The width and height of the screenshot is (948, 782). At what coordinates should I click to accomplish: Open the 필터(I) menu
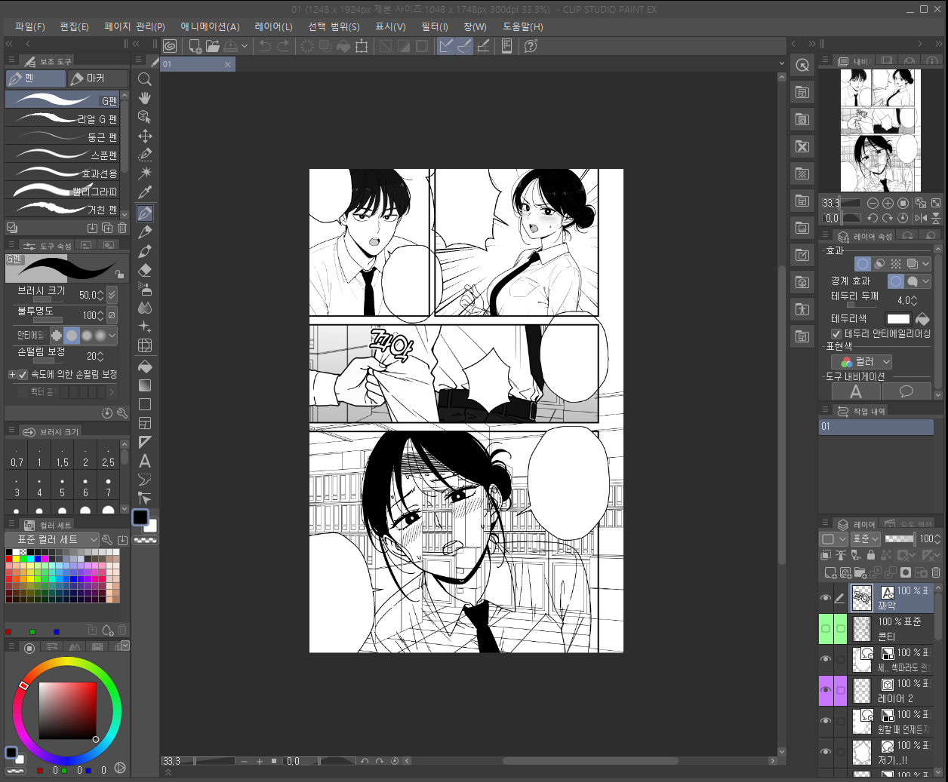(435, 26)
